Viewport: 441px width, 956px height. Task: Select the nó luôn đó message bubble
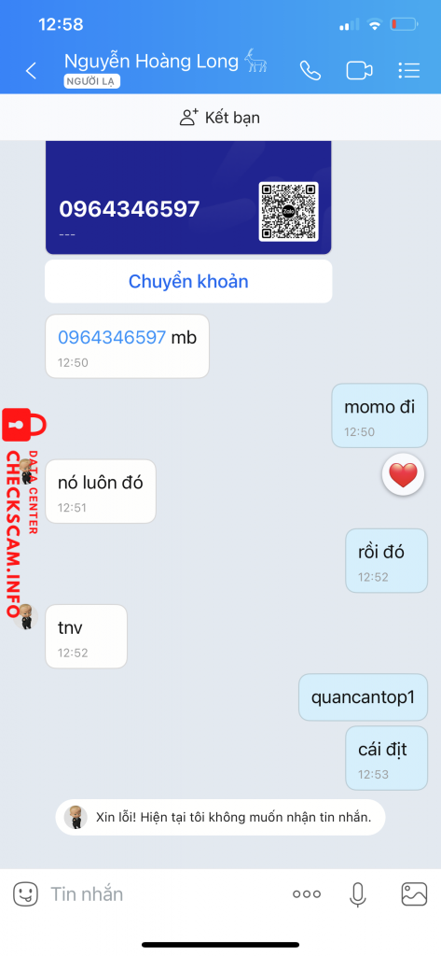pyautogui.click(x=101, y=491)
